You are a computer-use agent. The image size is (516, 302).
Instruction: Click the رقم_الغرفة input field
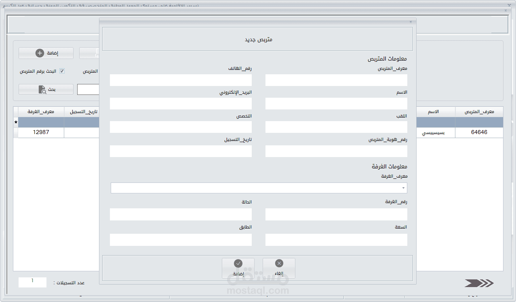pos(336,214)
